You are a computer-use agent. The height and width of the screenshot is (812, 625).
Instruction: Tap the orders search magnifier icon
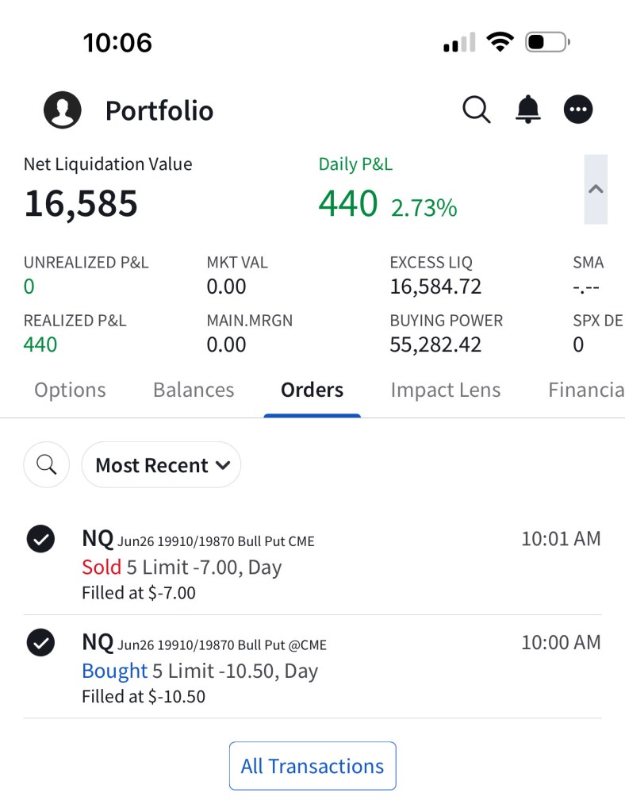[47, 464]
